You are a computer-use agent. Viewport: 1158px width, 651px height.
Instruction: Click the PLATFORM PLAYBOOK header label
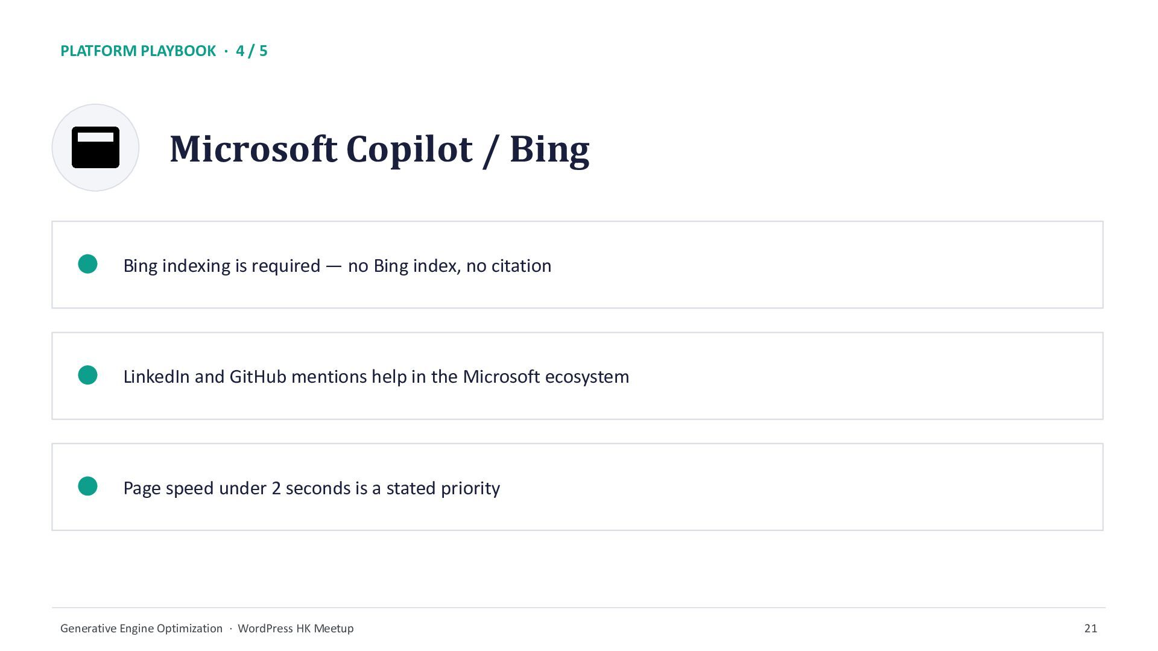click(x=138, y=51)
